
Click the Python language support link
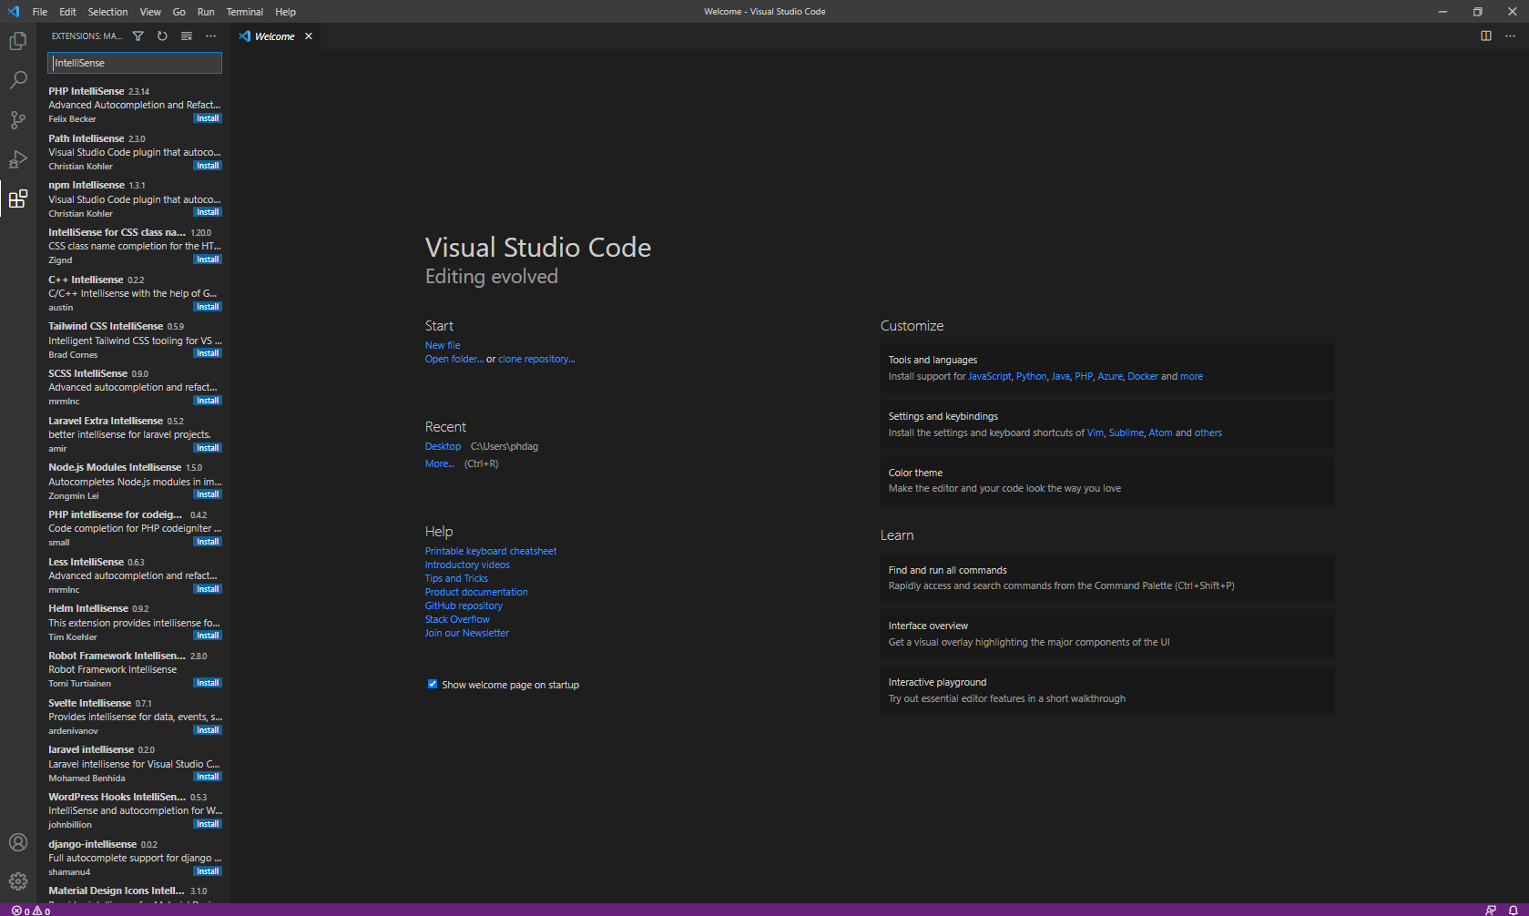tap(1031, 376)
